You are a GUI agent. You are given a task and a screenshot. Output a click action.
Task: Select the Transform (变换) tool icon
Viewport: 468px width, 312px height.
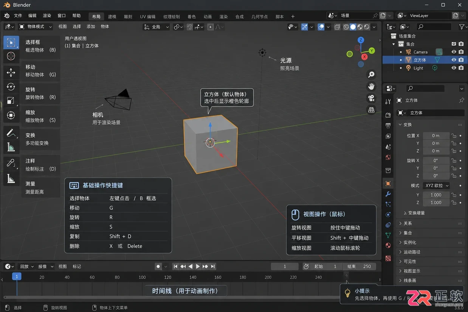11,115
